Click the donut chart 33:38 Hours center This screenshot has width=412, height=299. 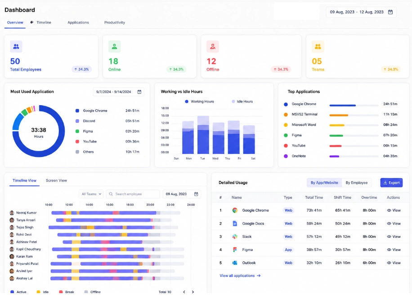pyautogui.click(x=39, y=132)
